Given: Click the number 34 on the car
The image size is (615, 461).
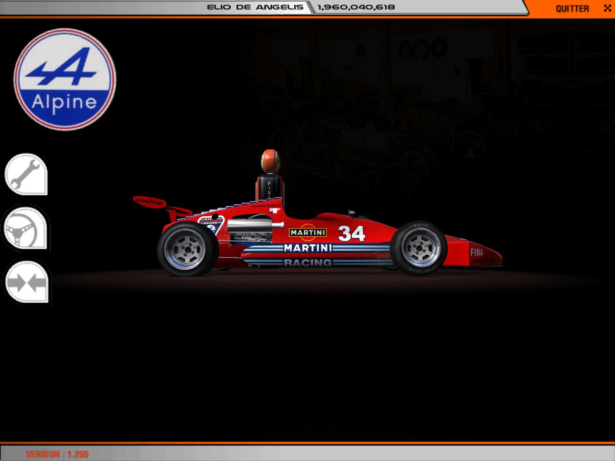Looking at the screenshot, I should tap(351, 233).
